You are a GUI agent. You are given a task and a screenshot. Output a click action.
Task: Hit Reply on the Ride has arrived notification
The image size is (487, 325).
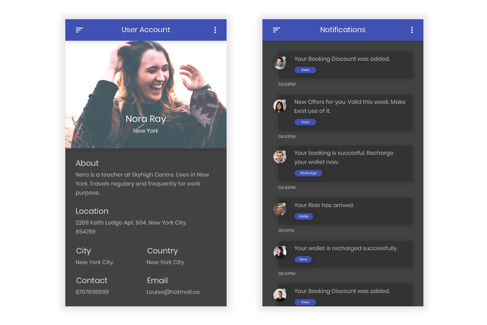304,216
